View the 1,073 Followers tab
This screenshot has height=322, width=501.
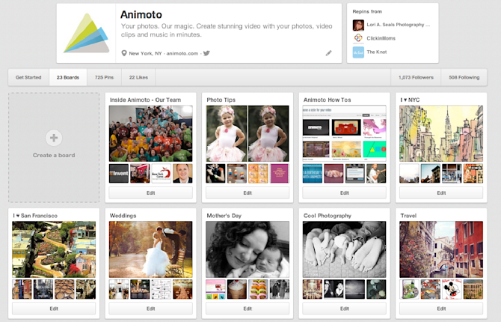(416, 77)
